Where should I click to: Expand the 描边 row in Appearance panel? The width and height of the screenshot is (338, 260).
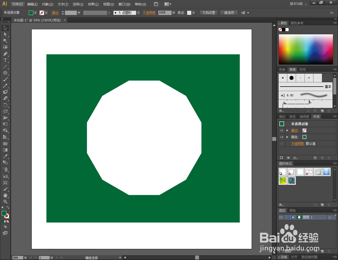[x=287, y=130]
